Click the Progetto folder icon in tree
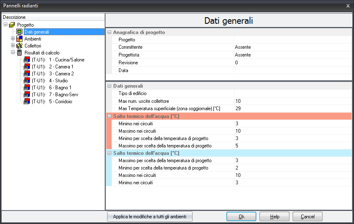The image size is (354, 224). pyautogui.click(x=12, y=25)
